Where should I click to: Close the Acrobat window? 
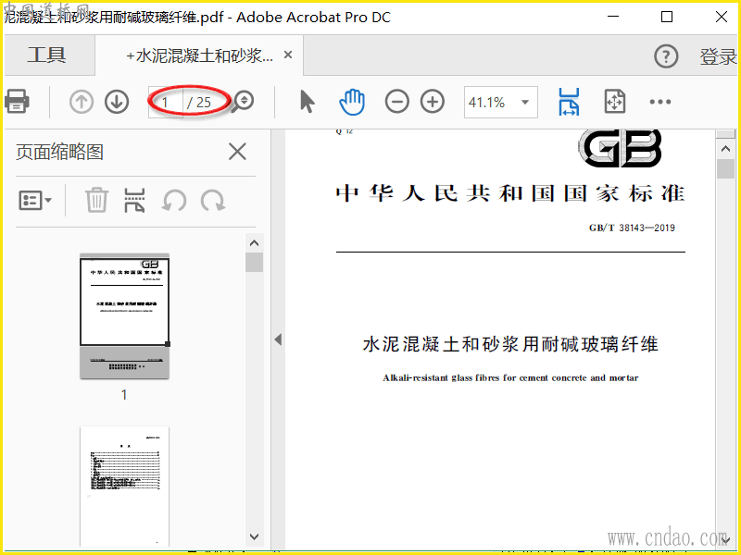(722, 18)
